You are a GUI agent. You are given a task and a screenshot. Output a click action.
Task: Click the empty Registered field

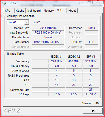pyautogui.click(x=92, y=32)
